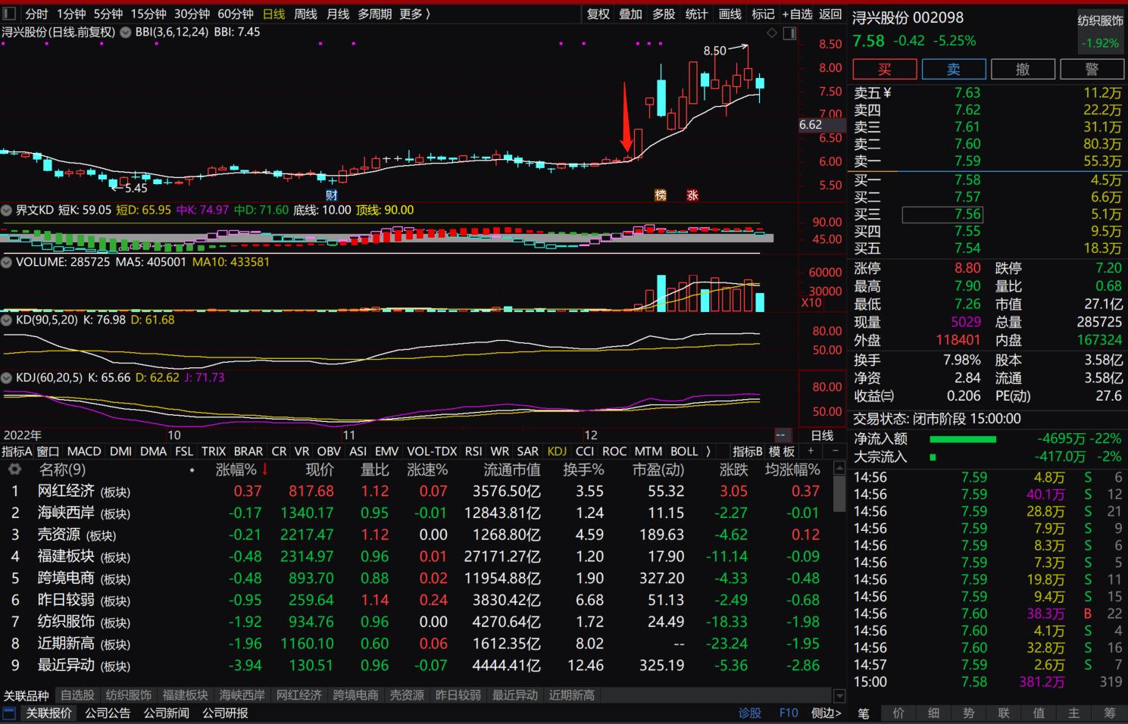Open the F10 fundamentals link
The height and width of the screenshot is (724, 1128).
[789, 713]
